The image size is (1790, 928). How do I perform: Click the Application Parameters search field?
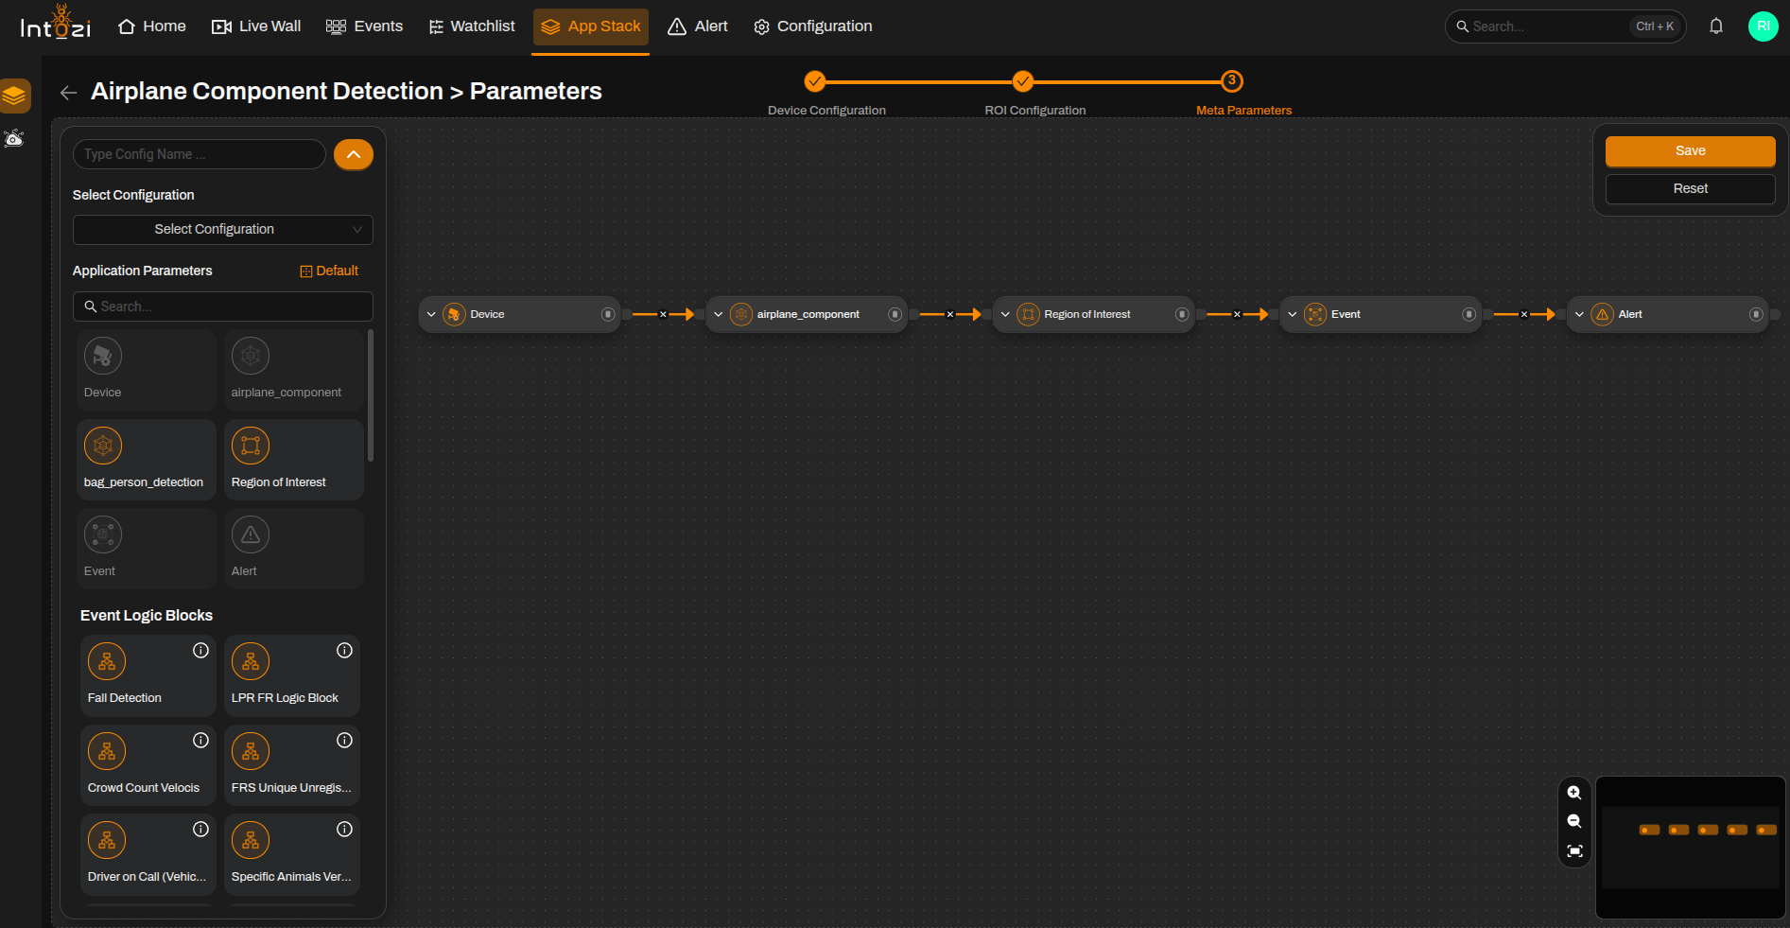(x=223, y=306)
